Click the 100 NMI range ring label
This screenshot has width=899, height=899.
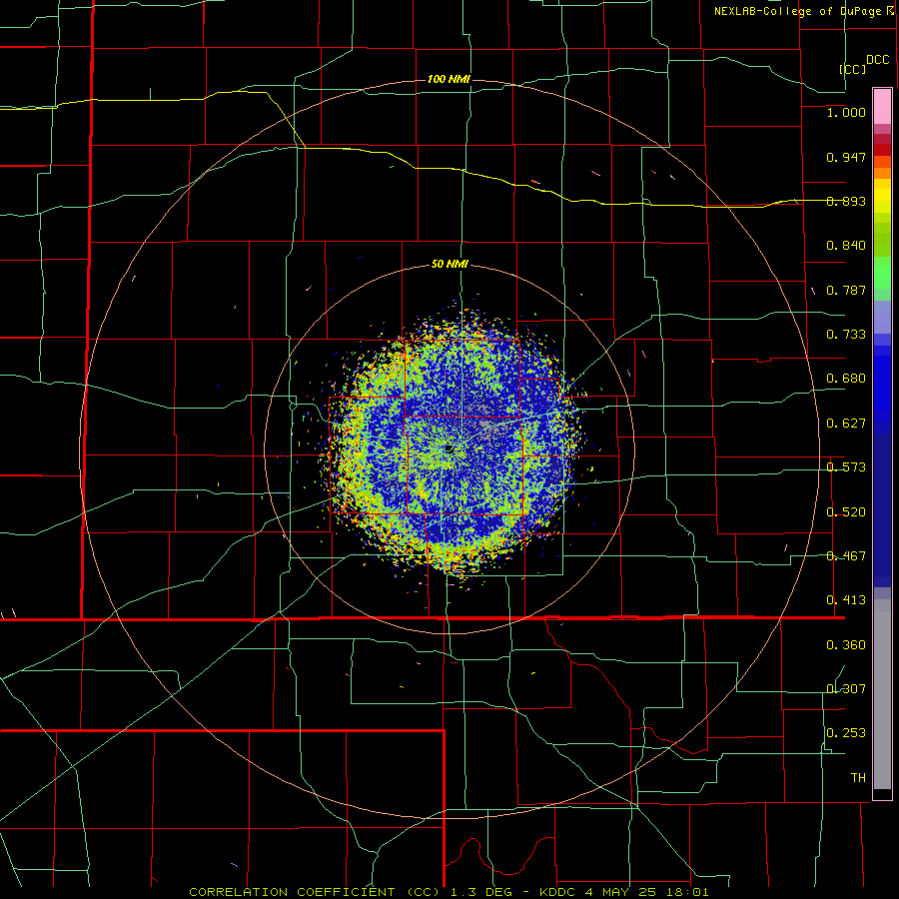[x=449, y=79]
